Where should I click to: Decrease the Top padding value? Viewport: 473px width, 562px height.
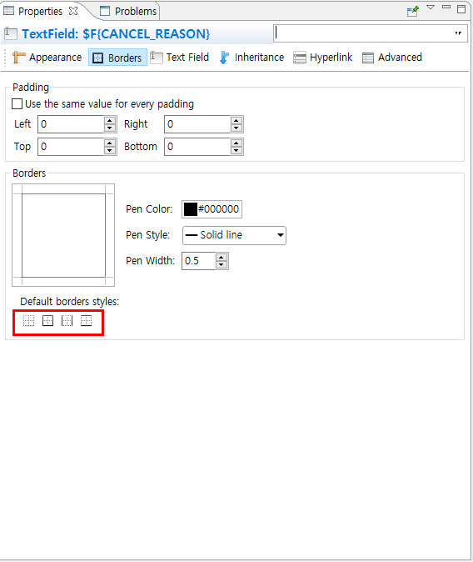coord(110,151)
